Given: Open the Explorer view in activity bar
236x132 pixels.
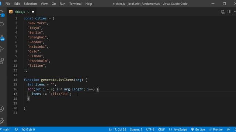Looking at the screenshot, I should point(2,13).
